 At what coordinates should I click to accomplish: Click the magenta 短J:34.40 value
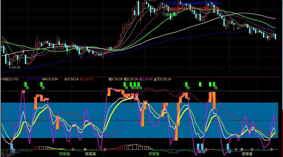(146, 79)
